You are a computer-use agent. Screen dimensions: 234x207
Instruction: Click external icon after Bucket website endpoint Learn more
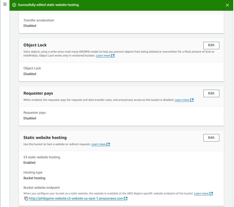click(211, 194)
